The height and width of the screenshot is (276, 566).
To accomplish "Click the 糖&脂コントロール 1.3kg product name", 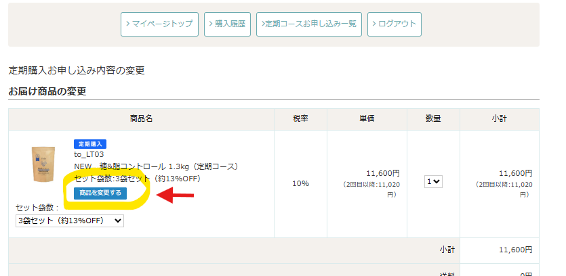I will tap(156, 166).
